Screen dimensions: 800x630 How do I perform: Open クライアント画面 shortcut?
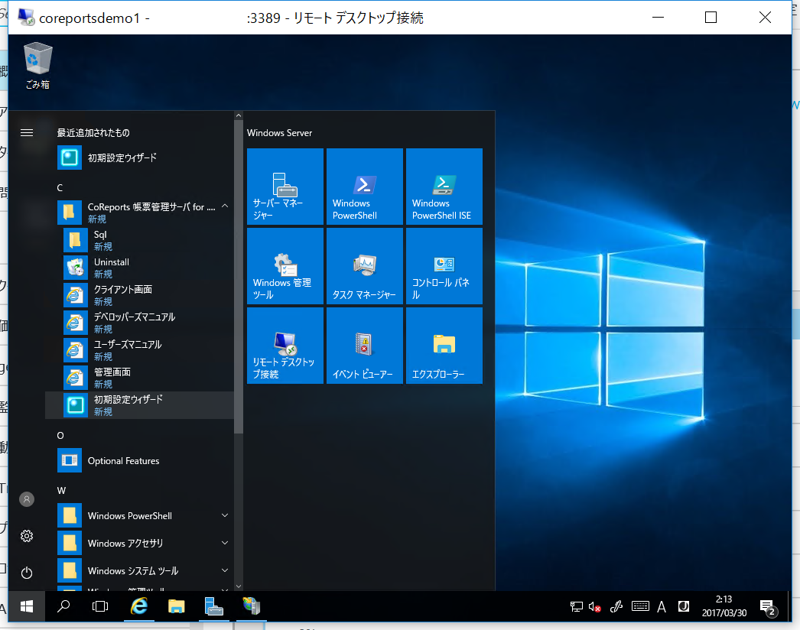tap(140, 295)
